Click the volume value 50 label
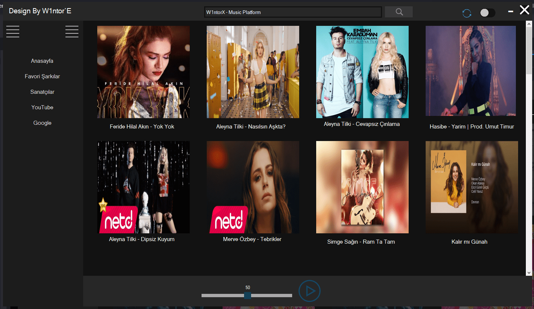The width and height of the screenshot is (534, 309). (247, 288)
